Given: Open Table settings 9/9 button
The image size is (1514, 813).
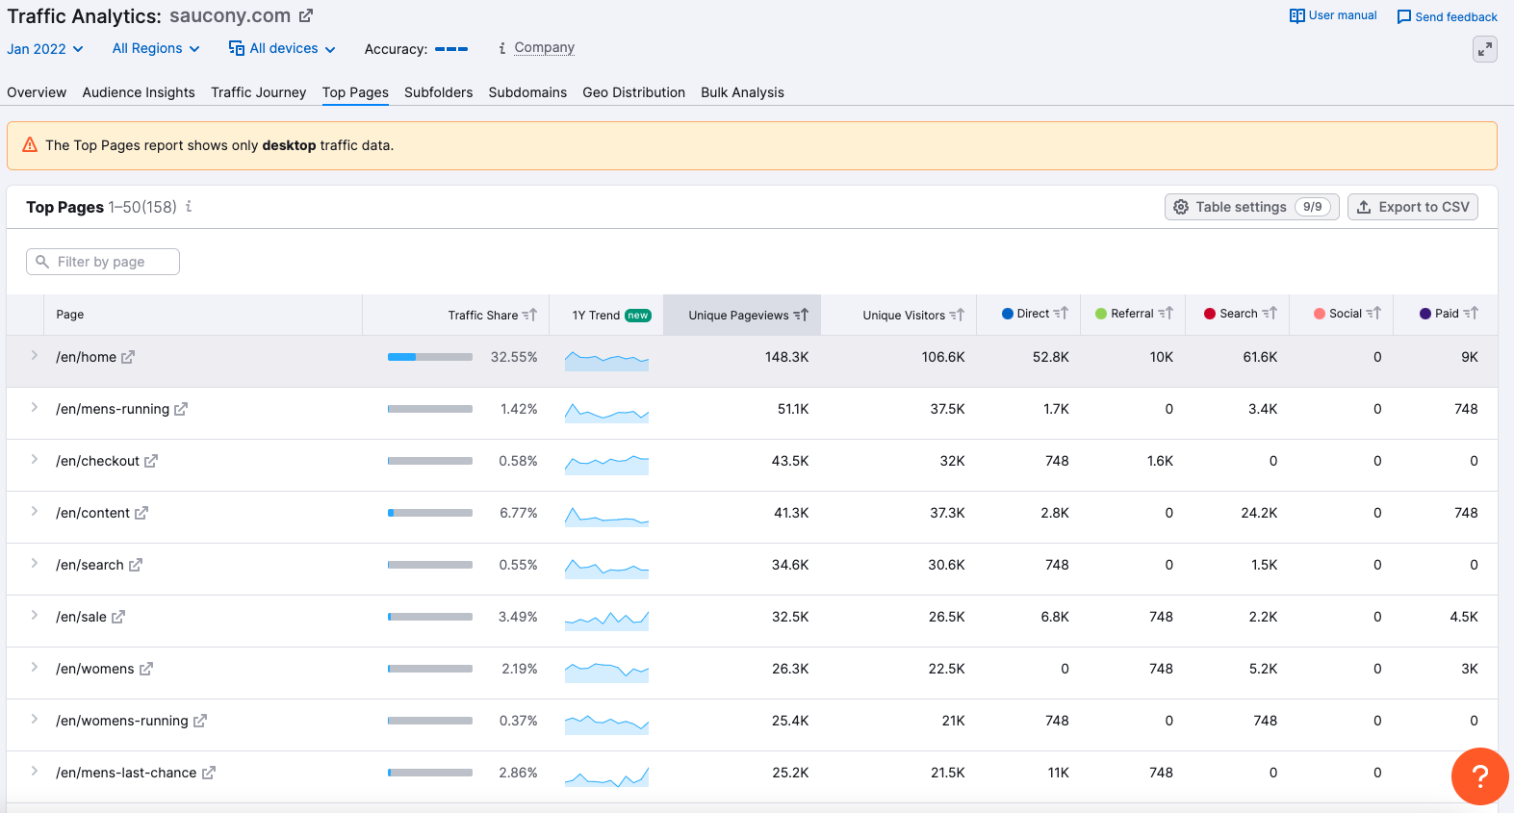Looking at the screenshot, I should coord(1251,207).
